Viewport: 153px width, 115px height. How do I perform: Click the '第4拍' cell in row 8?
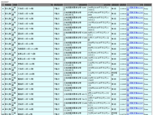(115, 49)
